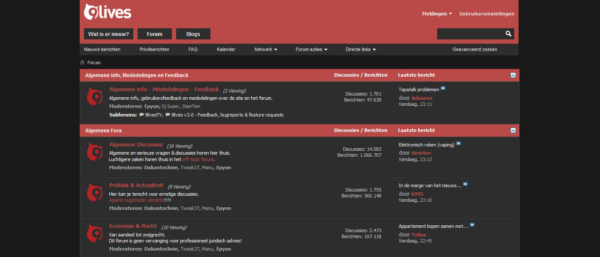Click the devil icon beside Politiek & Actualiteit

click(x=94, y=193)
